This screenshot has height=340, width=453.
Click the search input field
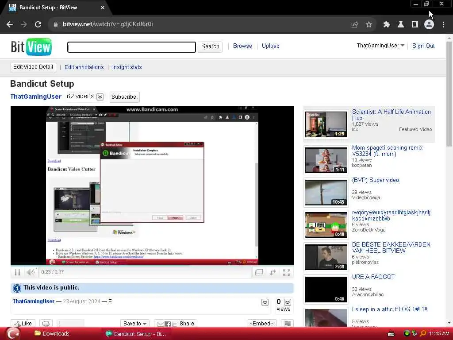click(x=131, y=47)
